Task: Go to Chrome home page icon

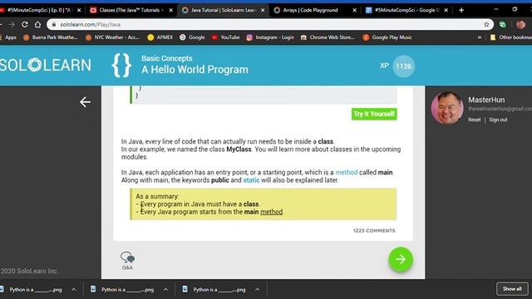Action: [x=37, y=24]
